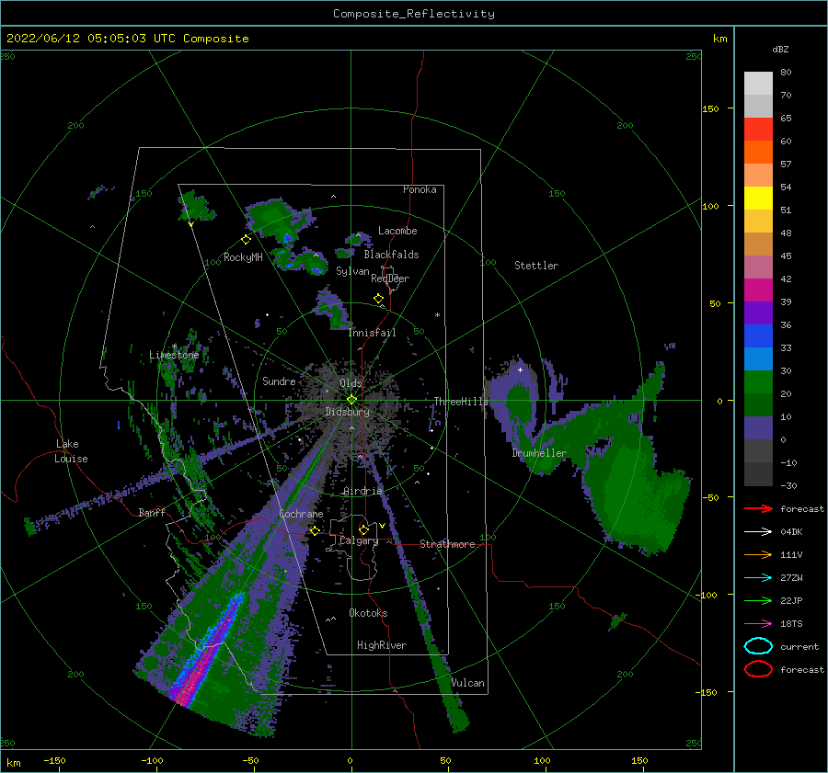The height and width of the screenshot is (773, 828).
Task: Click the ThreeHills label
Action: coord(462,402)
